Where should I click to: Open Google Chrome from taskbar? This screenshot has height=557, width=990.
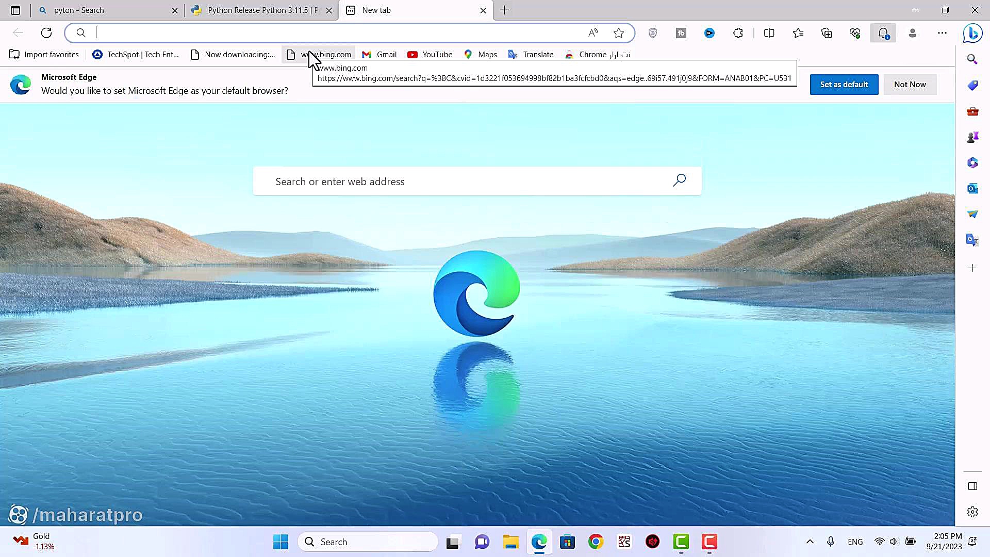click(596, 542)
